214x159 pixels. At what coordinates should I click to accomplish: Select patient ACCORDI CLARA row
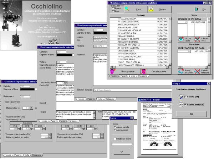point(139,19)
